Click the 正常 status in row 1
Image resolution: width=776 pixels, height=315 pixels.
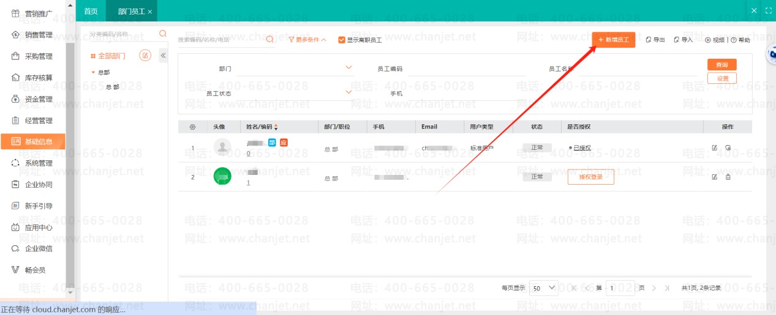(x=537, y=148)
